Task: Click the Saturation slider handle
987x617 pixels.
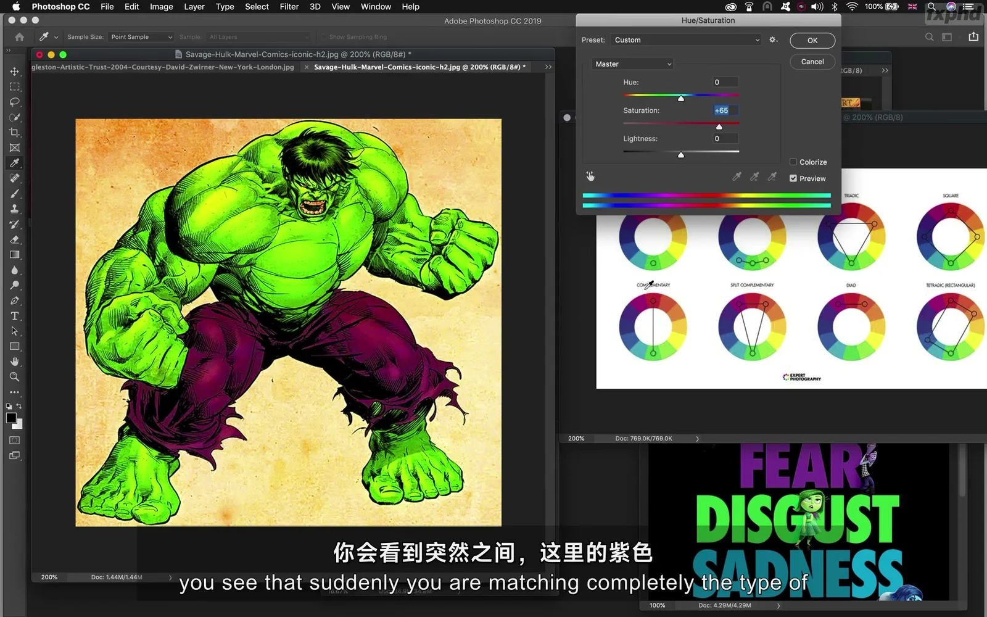Action: pos(719,126)
